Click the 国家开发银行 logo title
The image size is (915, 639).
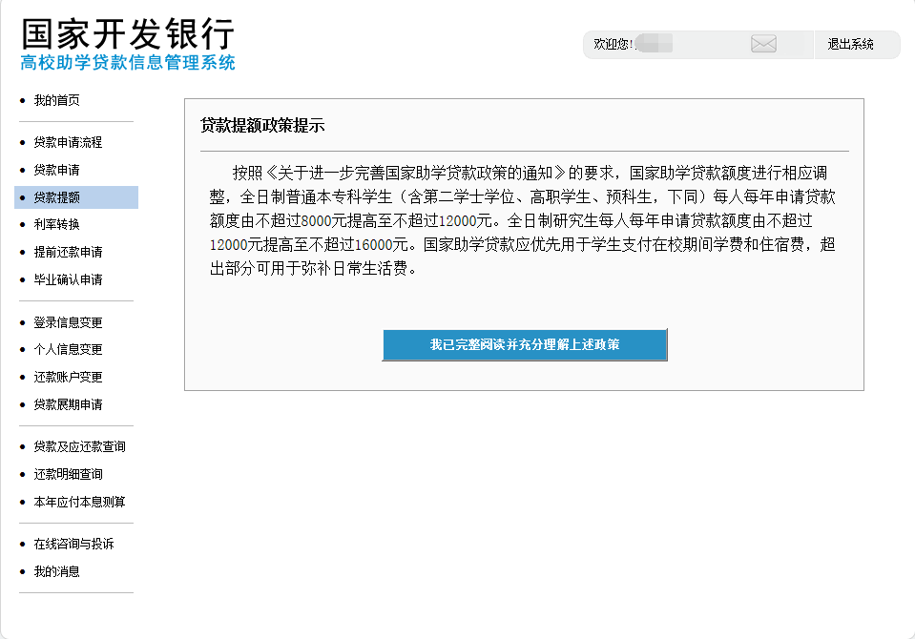coord(128,33)
